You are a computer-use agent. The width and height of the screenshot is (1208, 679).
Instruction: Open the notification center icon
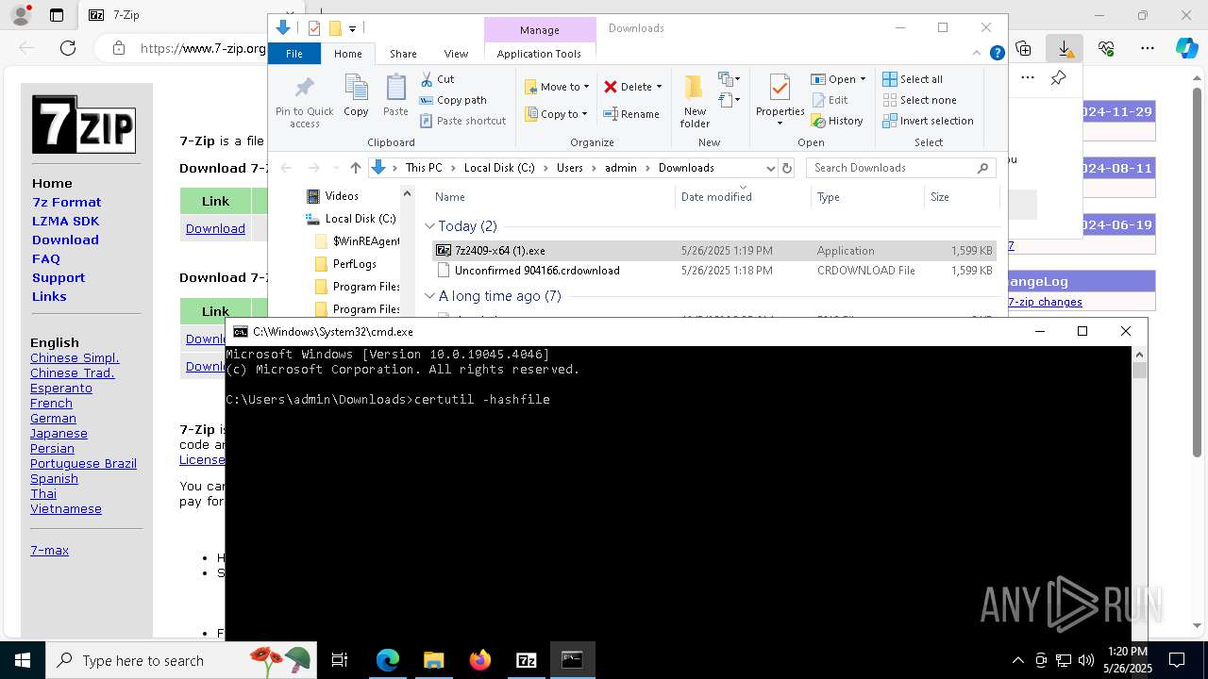[1177, 660]
